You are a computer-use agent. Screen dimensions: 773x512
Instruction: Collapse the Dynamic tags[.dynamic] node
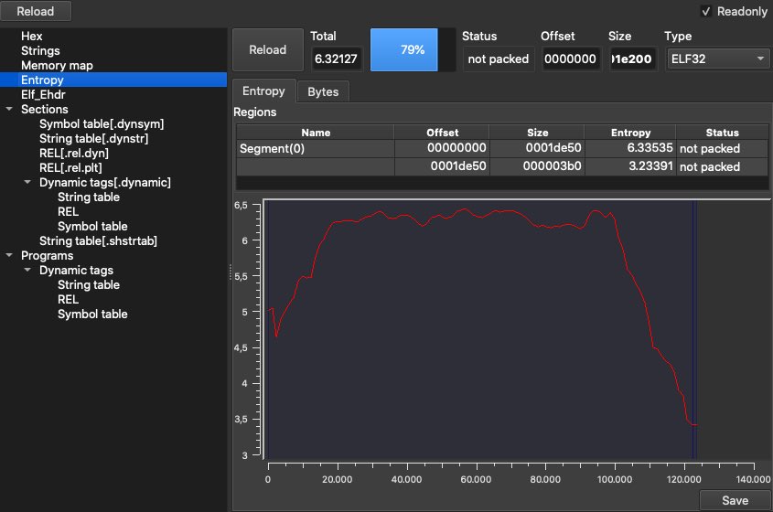[27, 182]
